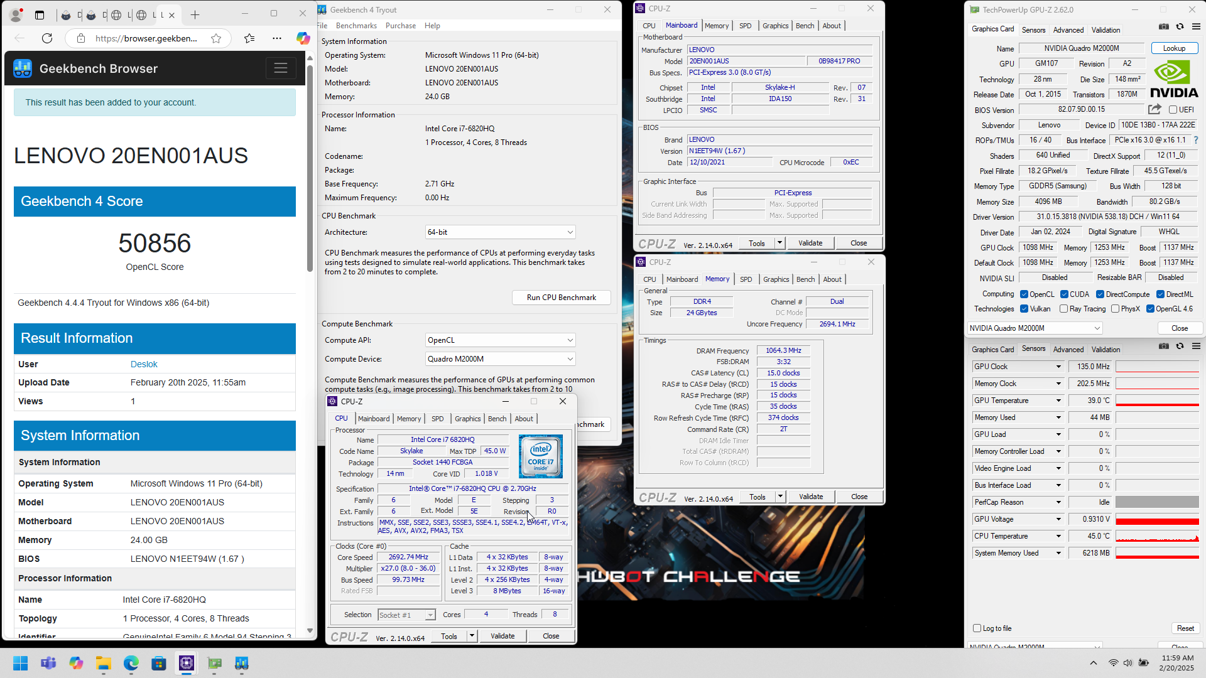Click the GPU Voltage sensor graph
Viewport: 1206px width, 678px height.
tap(1157, 519)
